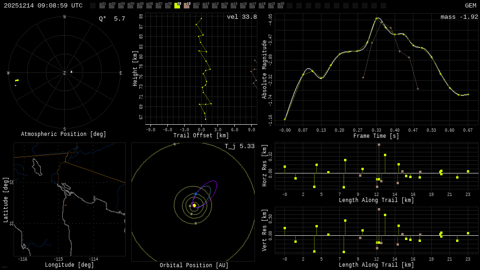Select station indicator 15 in top bar
The width and height of the screenshot is (480, 270).
(x=233, y=5)
